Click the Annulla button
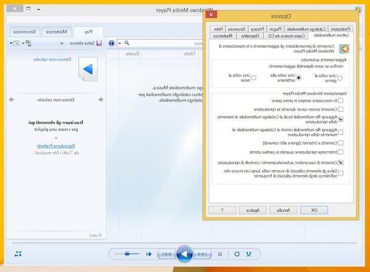370x272 pixels. click(x=283, y=210)
